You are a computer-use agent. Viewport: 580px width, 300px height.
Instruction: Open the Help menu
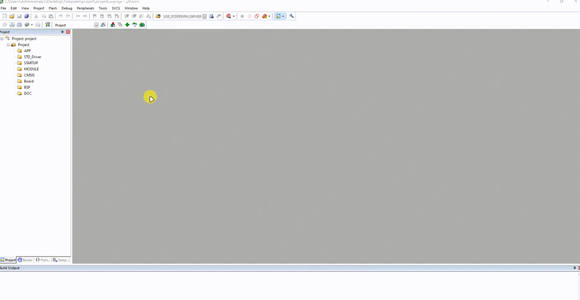[x=146, y=8]
